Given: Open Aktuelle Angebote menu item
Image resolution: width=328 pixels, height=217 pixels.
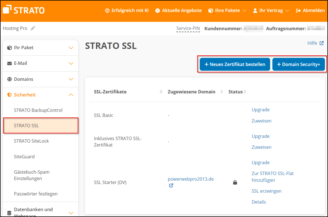Looking at the screenshot, I should coord(179,10).
